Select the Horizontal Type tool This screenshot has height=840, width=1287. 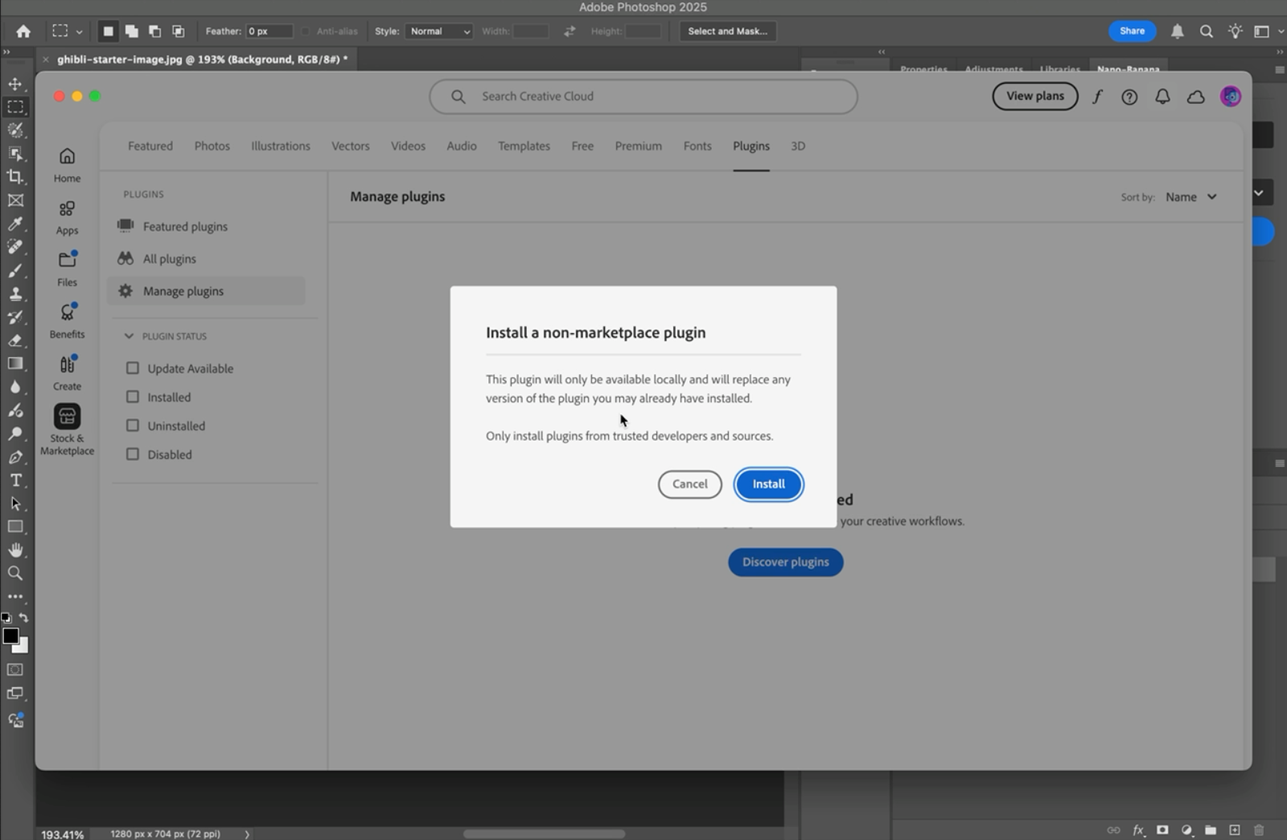[x=15, y=480]
